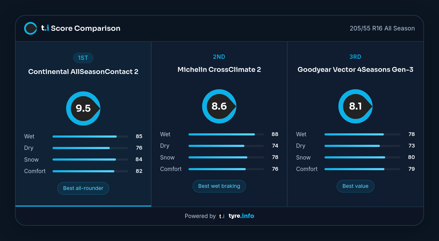Click Goodyear Wet score bar
The width and height of the screenshot is (439, 241).
[x=362, y=134]
